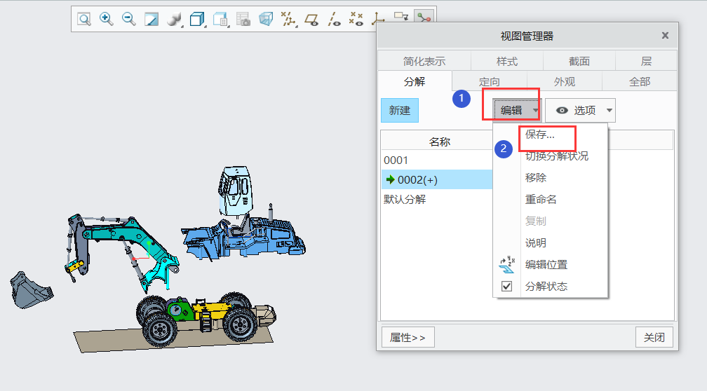Select the Zoom Out magnifier tool
The image size is (707, 391).
pos(129,19)
